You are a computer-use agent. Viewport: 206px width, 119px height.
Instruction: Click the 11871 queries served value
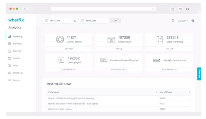click(72, 37)
